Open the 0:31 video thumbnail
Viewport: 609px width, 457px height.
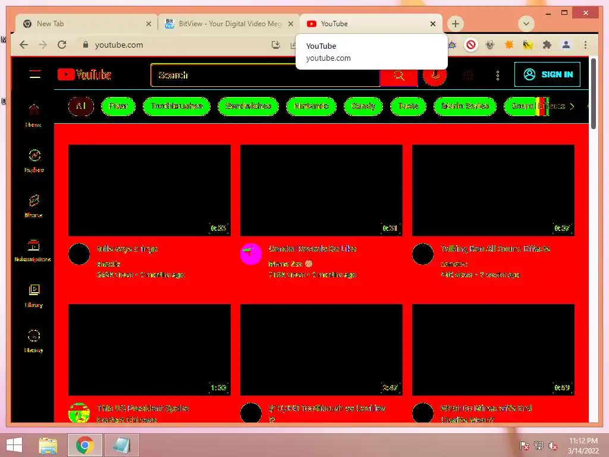pyautogui.click(x=321, y=190)
